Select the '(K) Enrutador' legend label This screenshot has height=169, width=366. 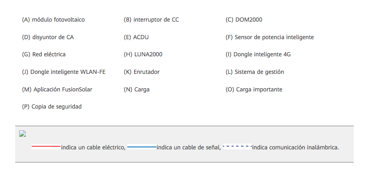pos(141,72)
